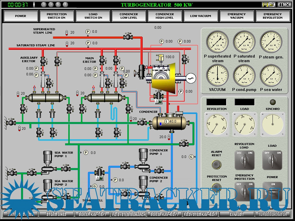The width and height of the screenshot is (295, 221).
Task: Toggle the LOAD off/on rotary switch
Action: pyautogui.click(x=272, y=160)
